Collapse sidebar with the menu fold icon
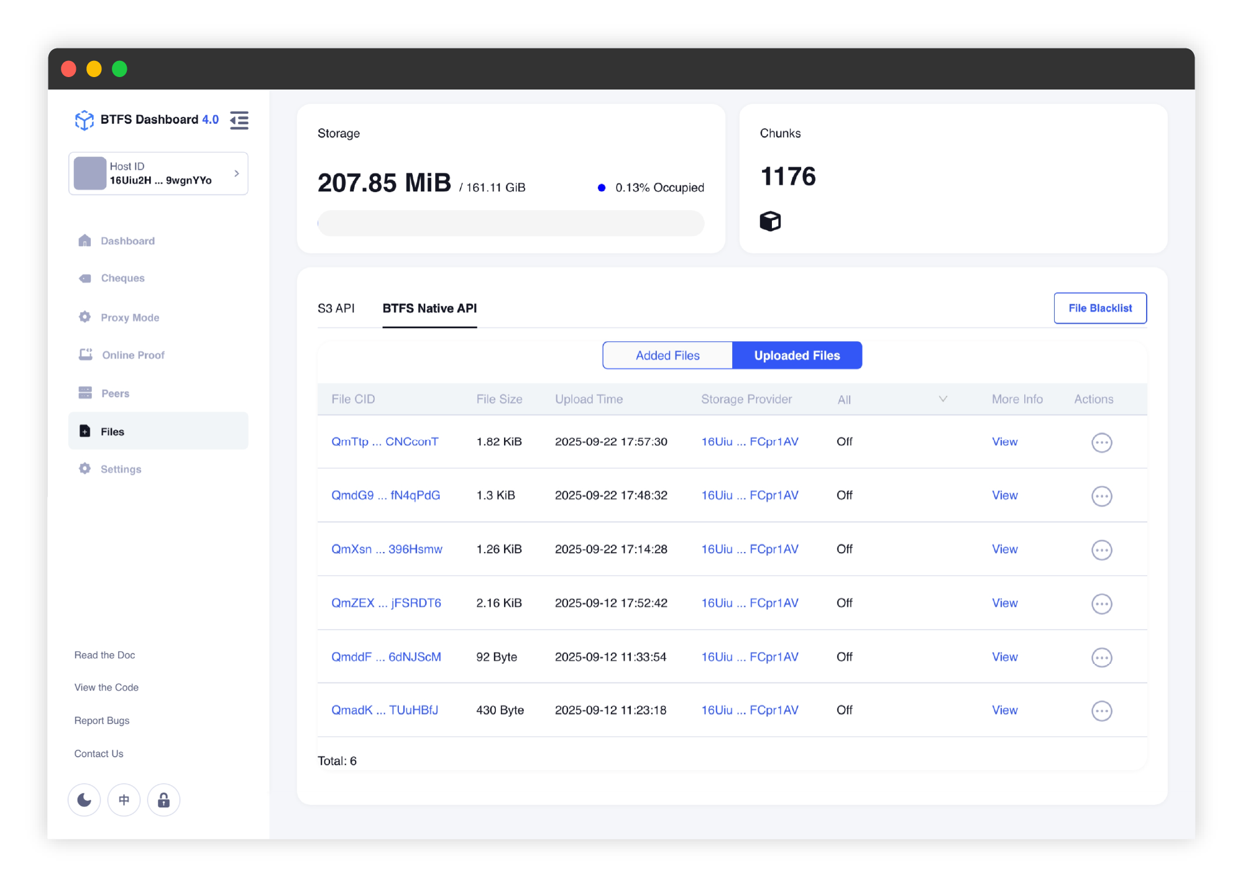1243x887 pixels. (239, 120)
